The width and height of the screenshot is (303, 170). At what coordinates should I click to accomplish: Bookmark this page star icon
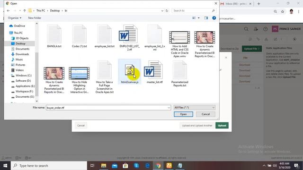tap(283, 11)
